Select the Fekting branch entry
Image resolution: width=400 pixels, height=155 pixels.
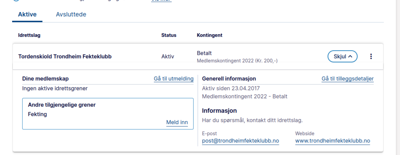click(37, 114)
